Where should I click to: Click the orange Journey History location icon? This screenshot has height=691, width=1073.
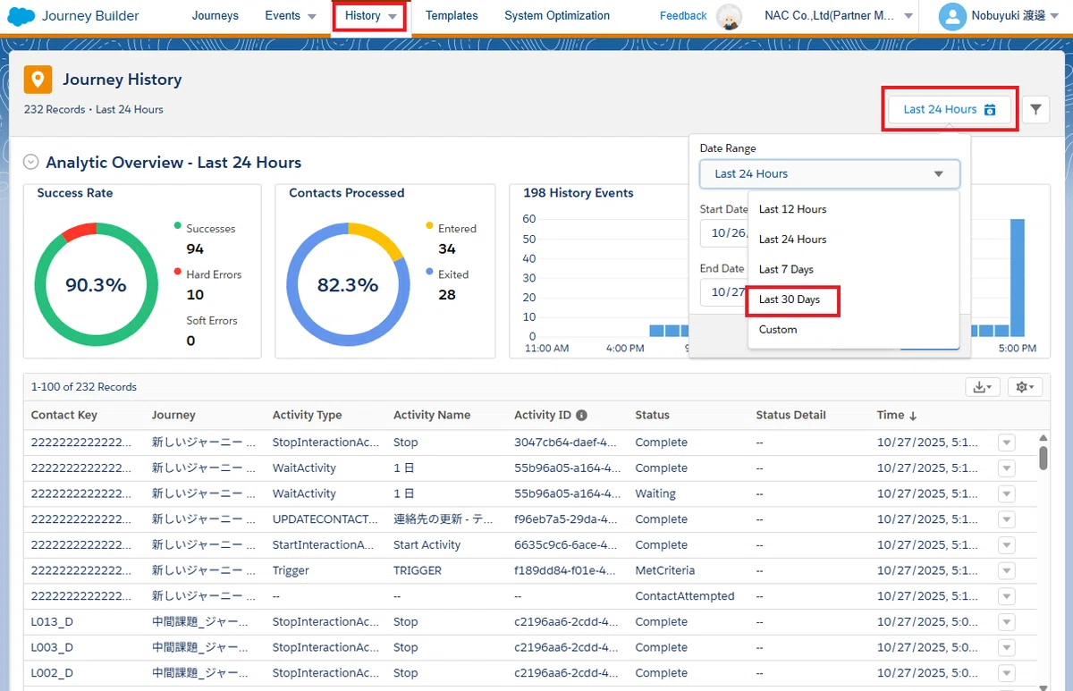pos(38,80)
